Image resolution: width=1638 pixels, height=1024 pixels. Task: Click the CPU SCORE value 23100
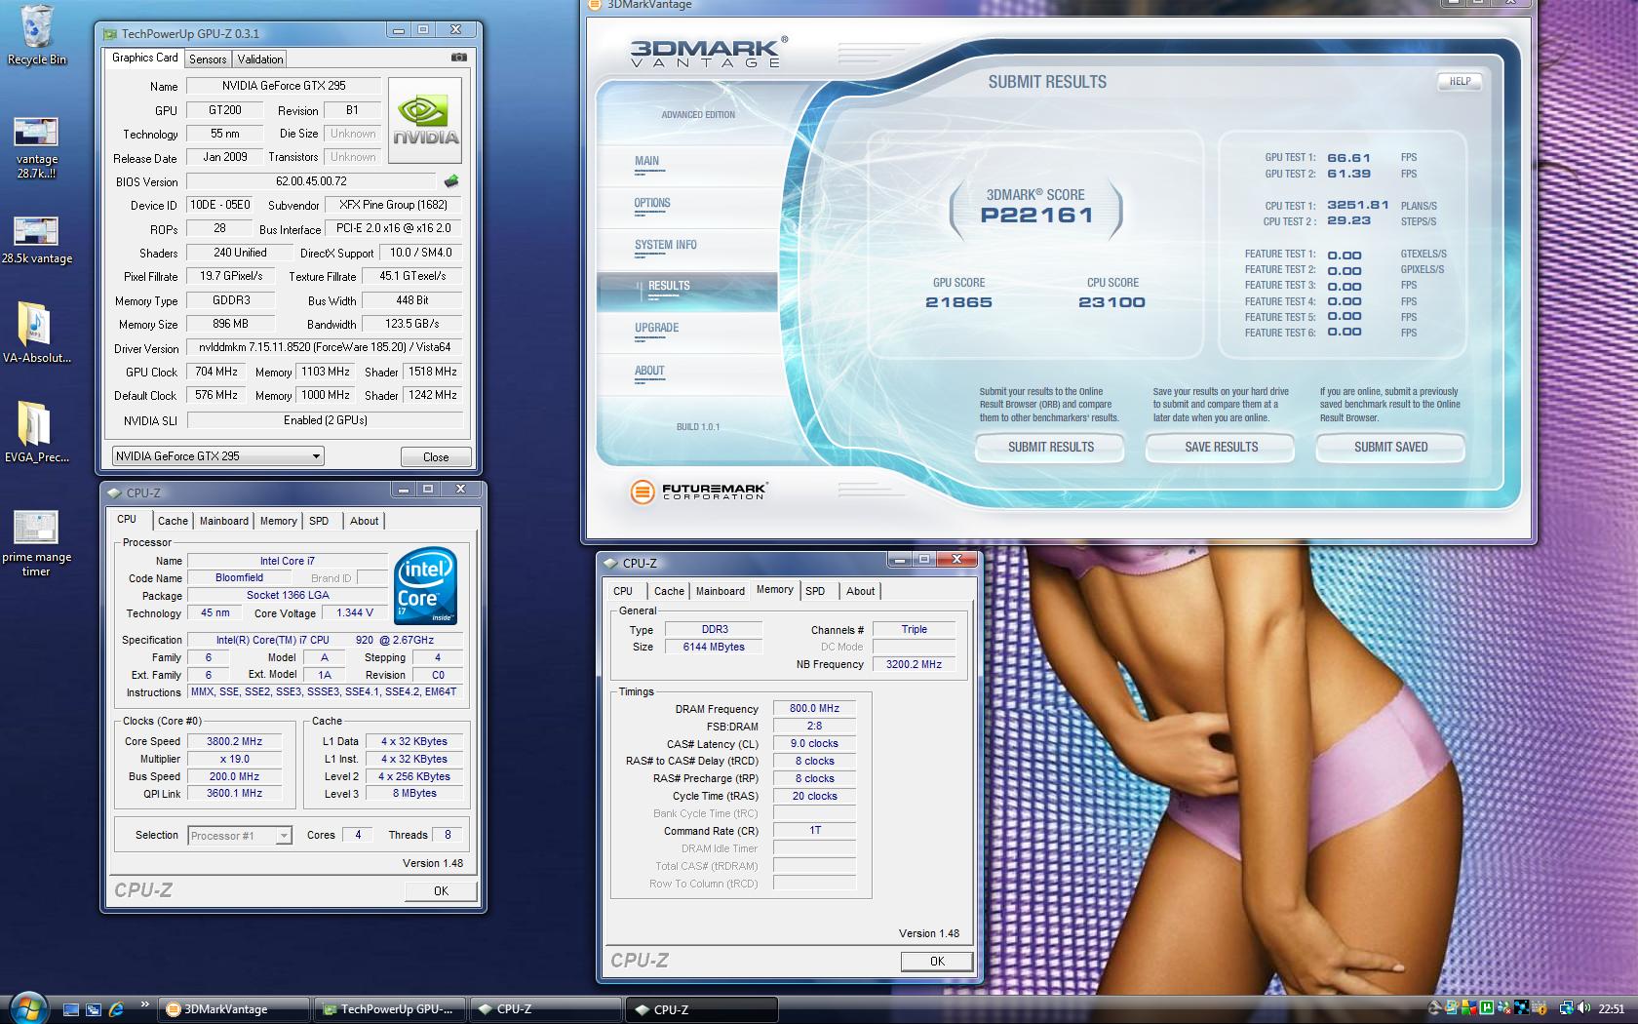(x=1111, y=302)
